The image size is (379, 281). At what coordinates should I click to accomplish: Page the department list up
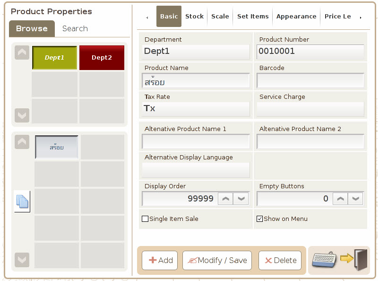pyautogui.click(x=22, y=53)
